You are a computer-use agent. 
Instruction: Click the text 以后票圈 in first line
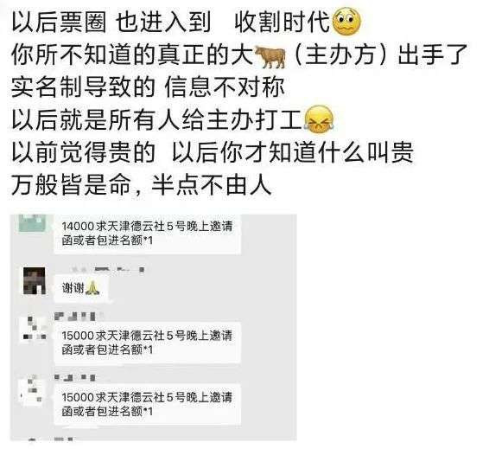coord(60,22)
